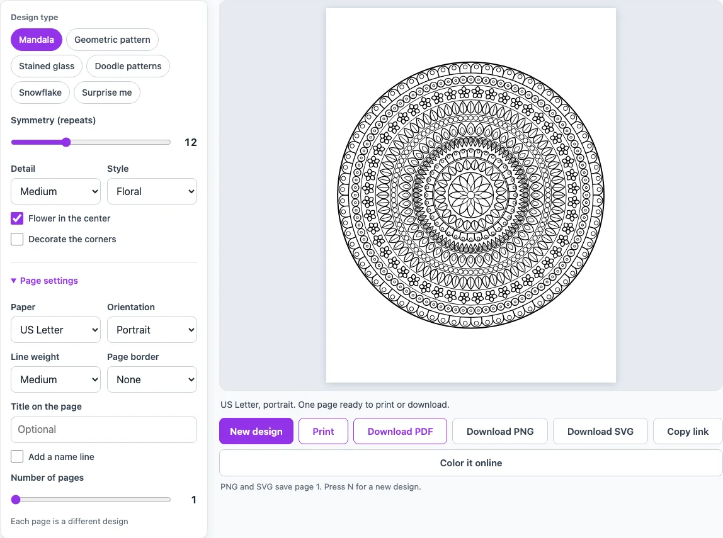Select the Snowflake design type
Screen dimensions: 723x538
[x=40, y=92]
